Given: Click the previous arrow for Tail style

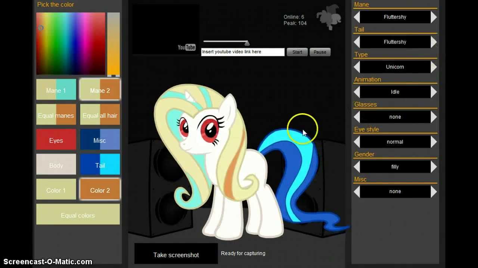Looking at the screenshot, I should (x=357, y=42).
